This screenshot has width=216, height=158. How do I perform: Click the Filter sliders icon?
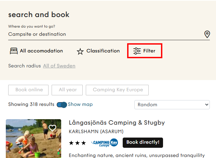point(137,51)
